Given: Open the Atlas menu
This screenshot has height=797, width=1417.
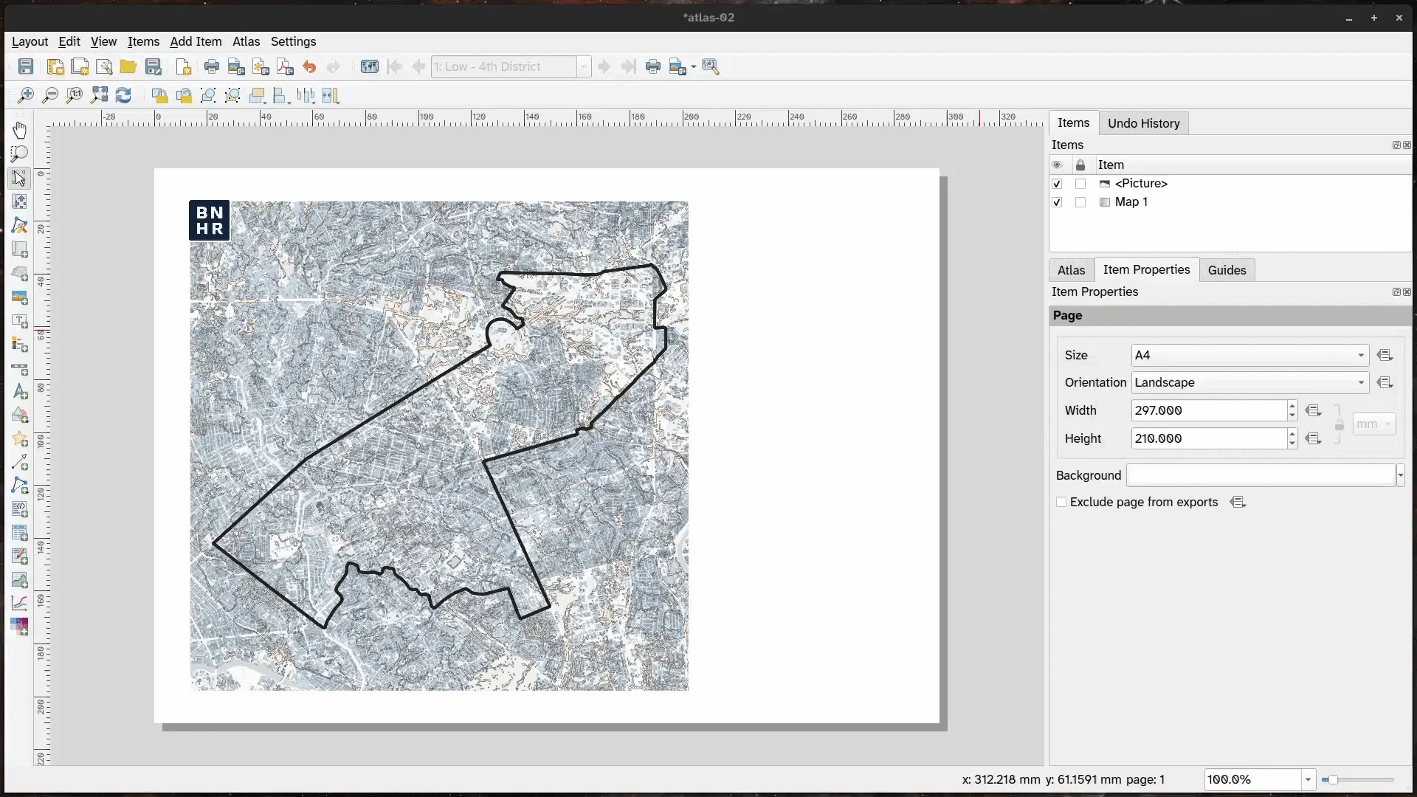Looking at the screenshot, I should [246, 42].
